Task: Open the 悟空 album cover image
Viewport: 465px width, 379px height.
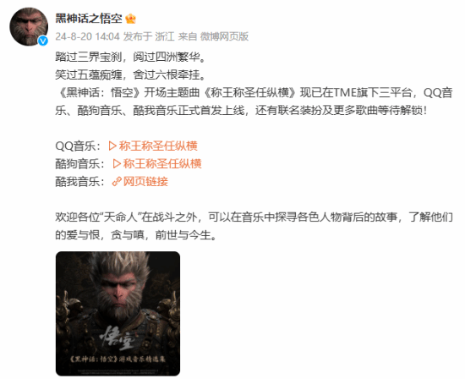Action: pyautogui.click(x=118, y=314)
